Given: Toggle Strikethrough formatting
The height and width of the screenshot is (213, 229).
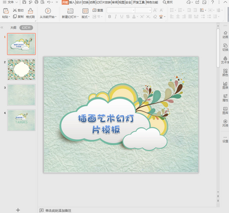Looking at the screenshot, I should (x=128, y=17).
